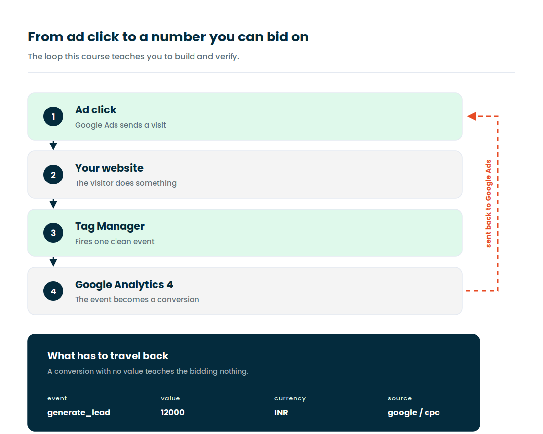Click the 'sent back to Google Ads' label

tap(488, 204)
